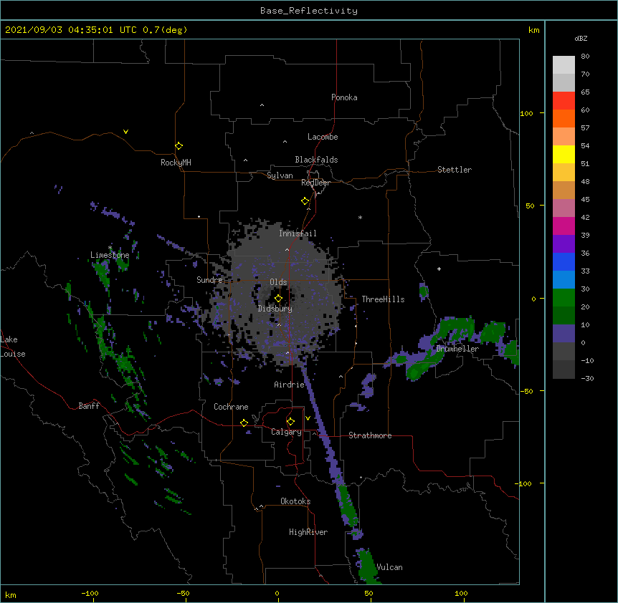This screenshot has height=603, width=618.
Task: Click the radar site diamond between Olds and Didsbury
Action: 278,299
